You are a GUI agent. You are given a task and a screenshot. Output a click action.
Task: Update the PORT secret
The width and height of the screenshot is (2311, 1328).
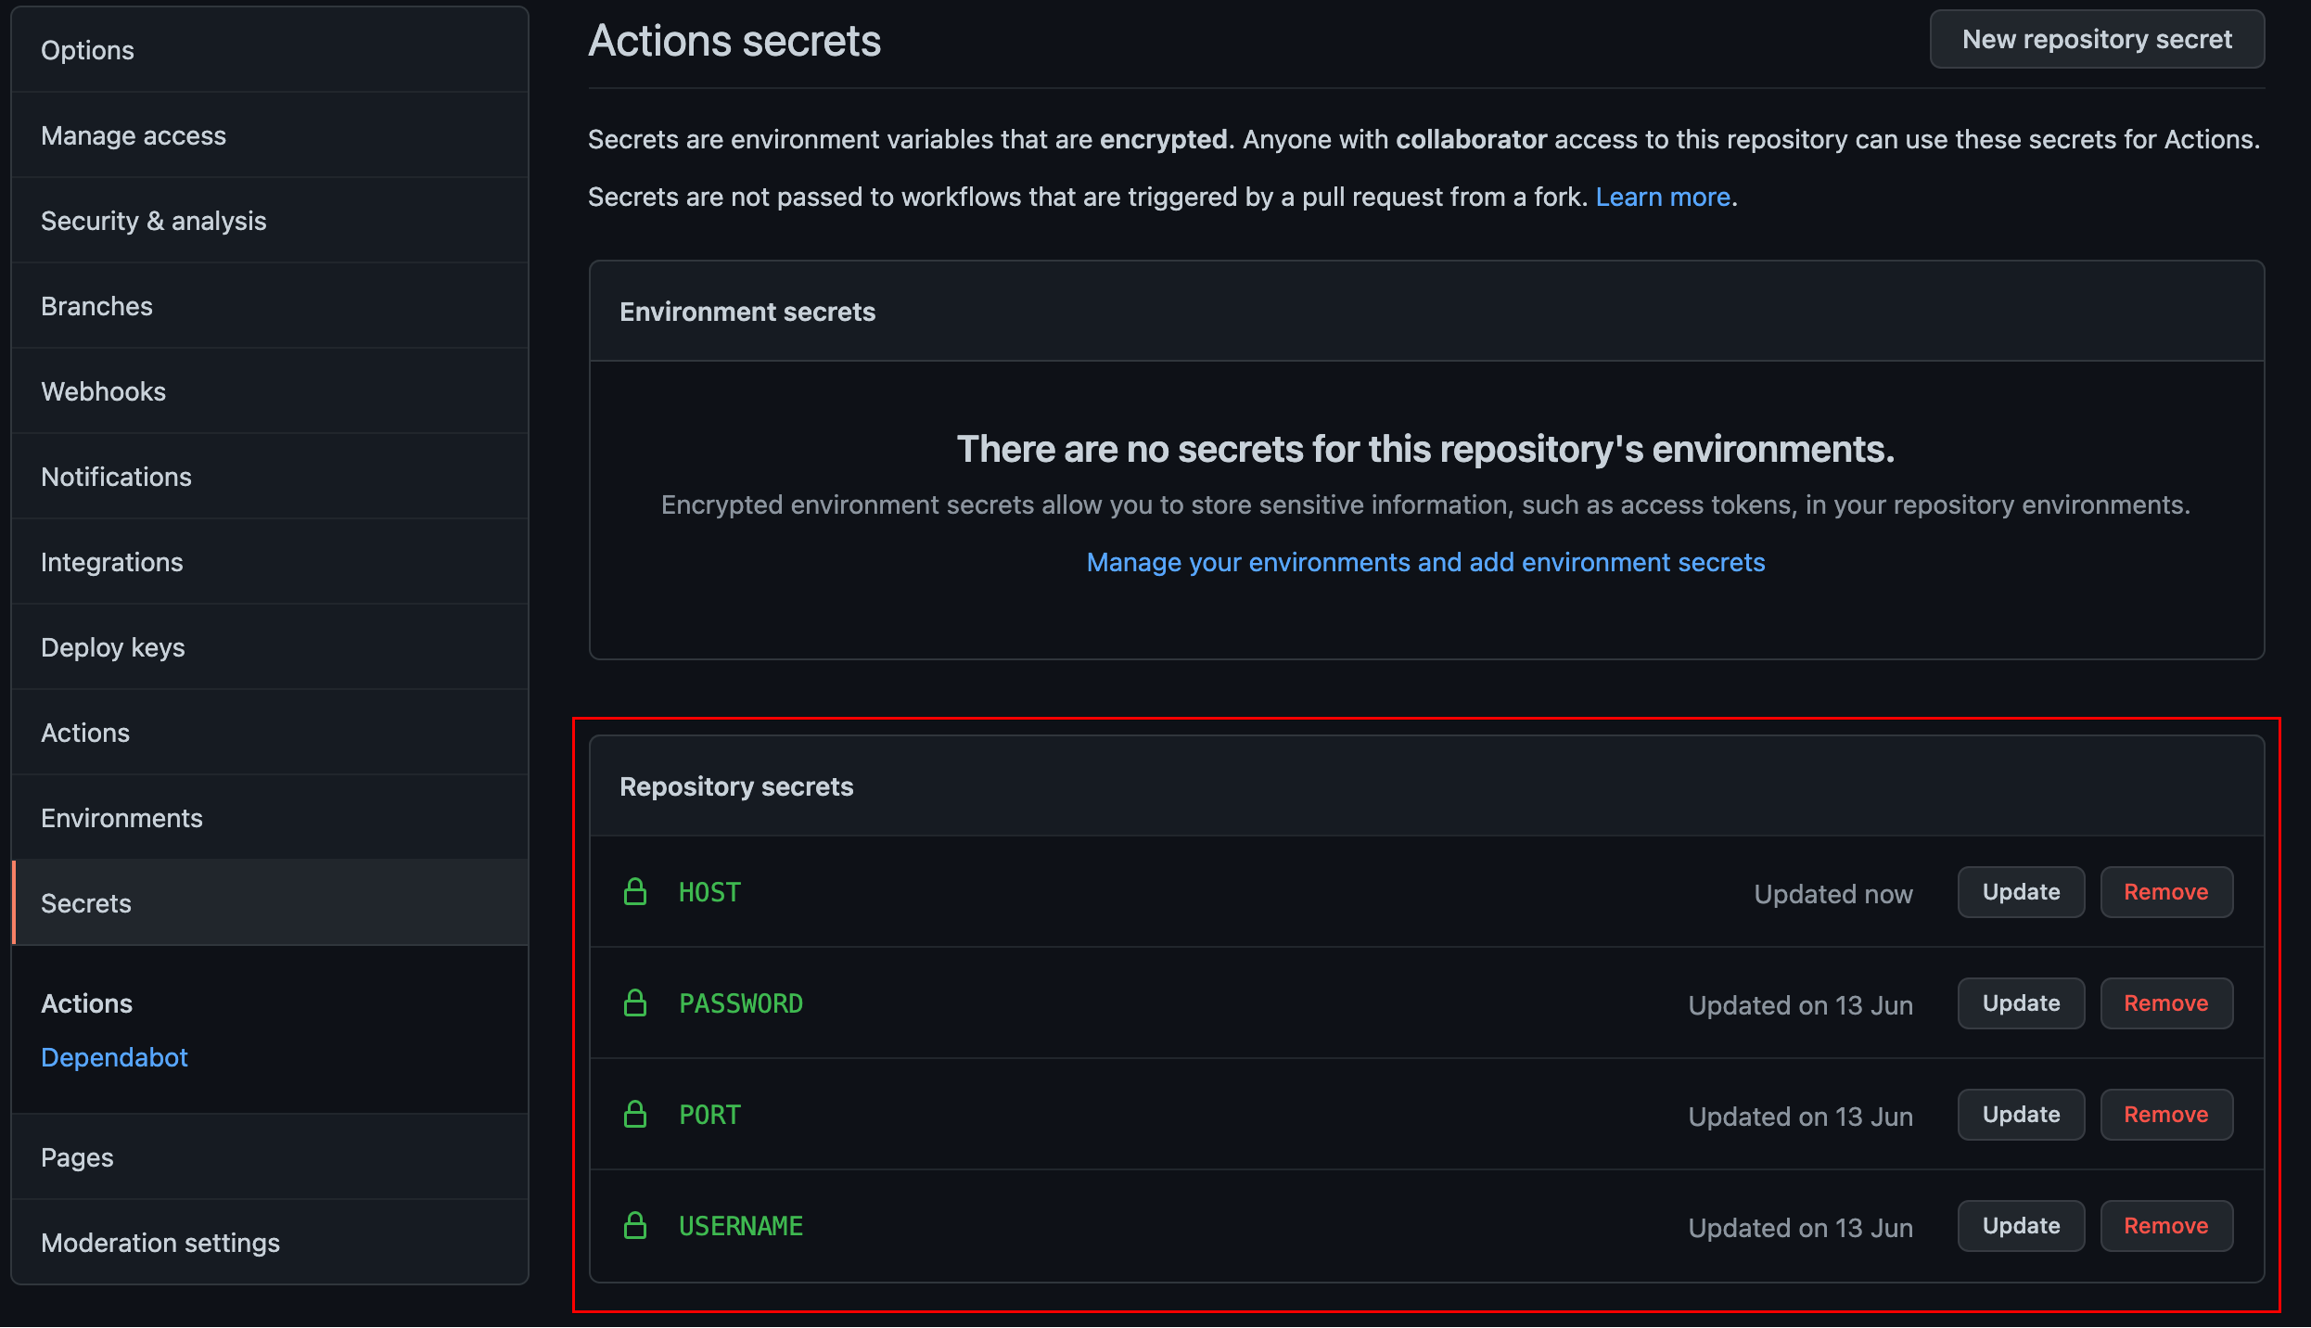coord(2021,1115)
